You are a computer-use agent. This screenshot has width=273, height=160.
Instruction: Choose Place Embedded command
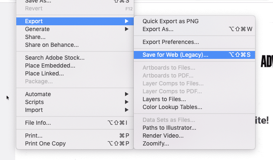click(75, 65)
